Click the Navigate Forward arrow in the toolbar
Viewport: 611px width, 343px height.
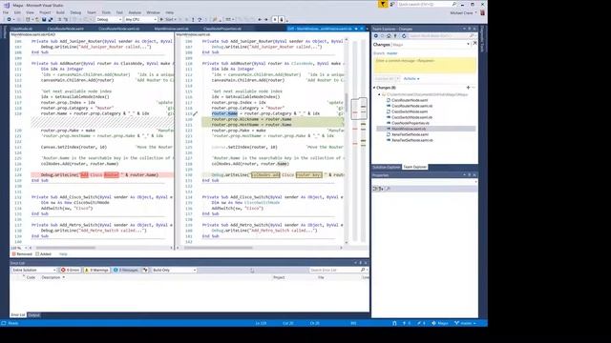[266, 19]
